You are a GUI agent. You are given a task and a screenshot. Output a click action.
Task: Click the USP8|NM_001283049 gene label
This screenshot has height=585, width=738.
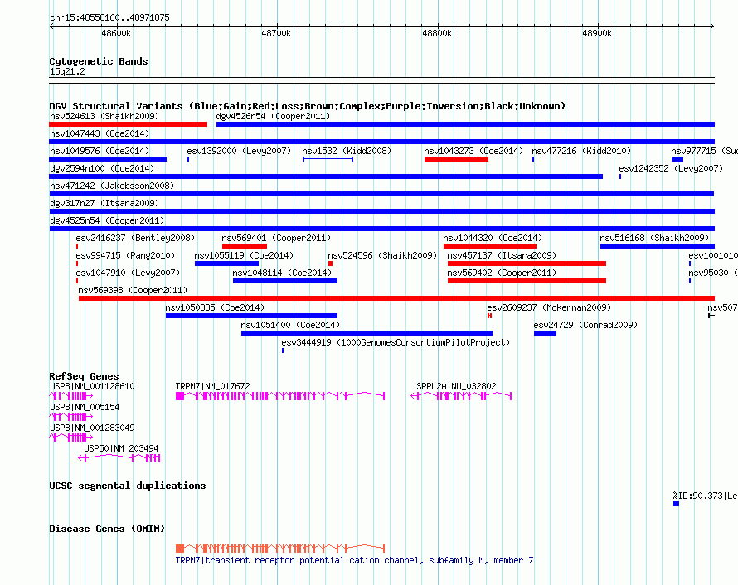point(92,428)
